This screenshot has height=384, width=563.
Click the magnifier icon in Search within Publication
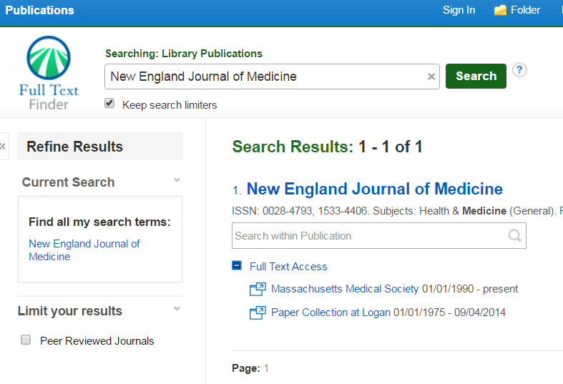[514, 235]
